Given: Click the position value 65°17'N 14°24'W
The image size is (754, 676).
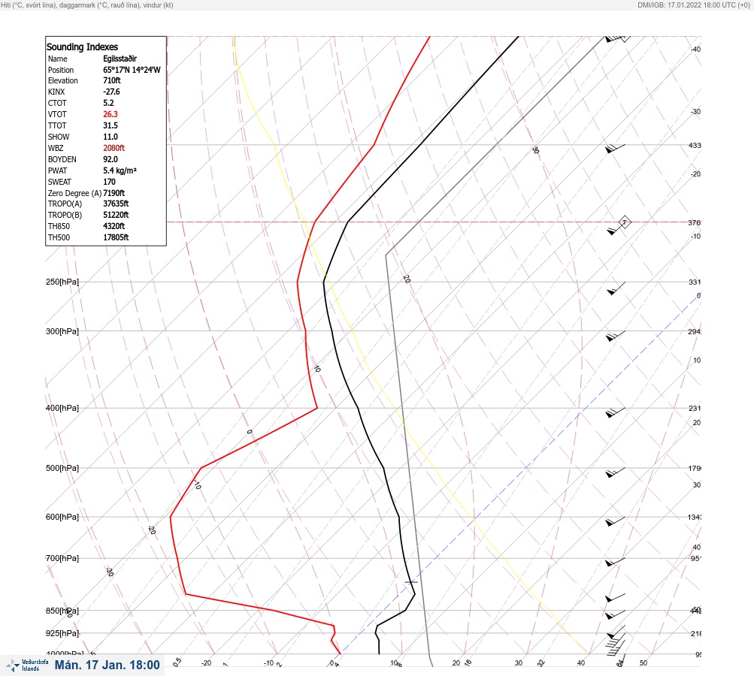Looking at the screenshot, I should 132,70.
